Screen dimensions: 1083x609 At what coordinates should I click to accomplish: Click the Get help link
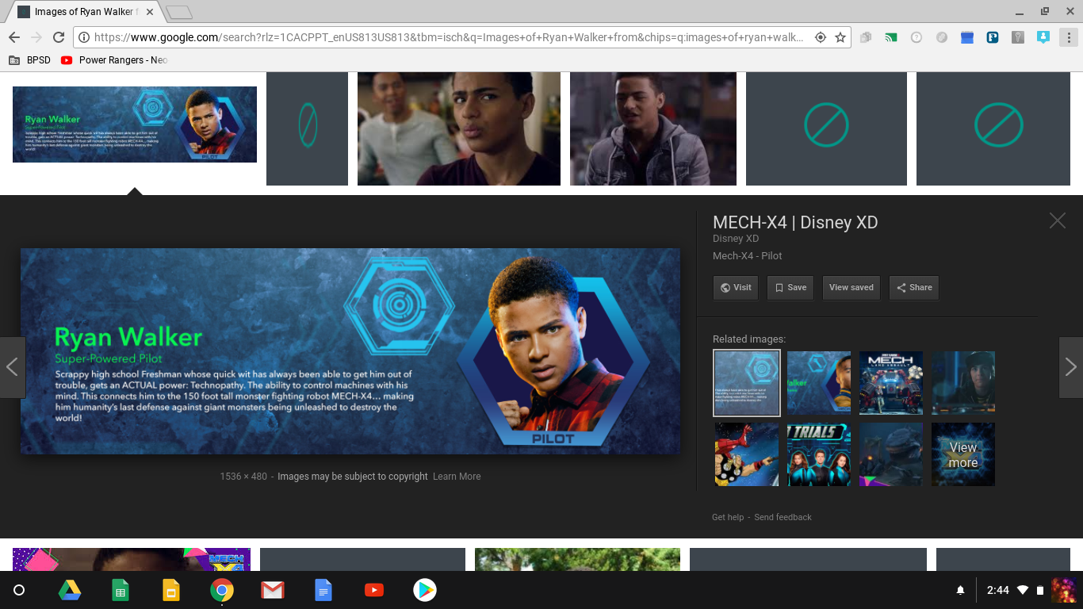pyautogui.click(x=728, y=517)
